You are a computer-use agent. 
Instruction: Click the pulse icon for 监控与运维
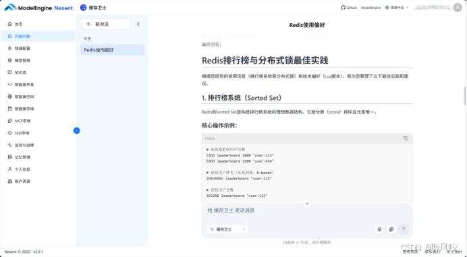click(x=10, y=145)
